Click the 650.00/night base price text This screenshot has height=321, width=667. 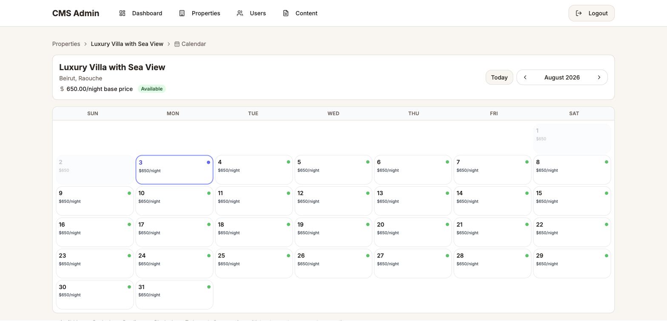(100, 89)
